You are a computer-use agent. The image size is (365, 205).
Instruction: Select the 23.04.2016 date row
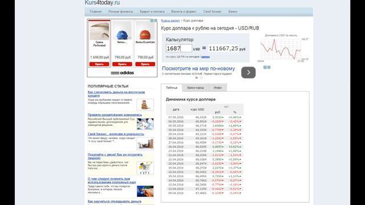click(205, 151)
